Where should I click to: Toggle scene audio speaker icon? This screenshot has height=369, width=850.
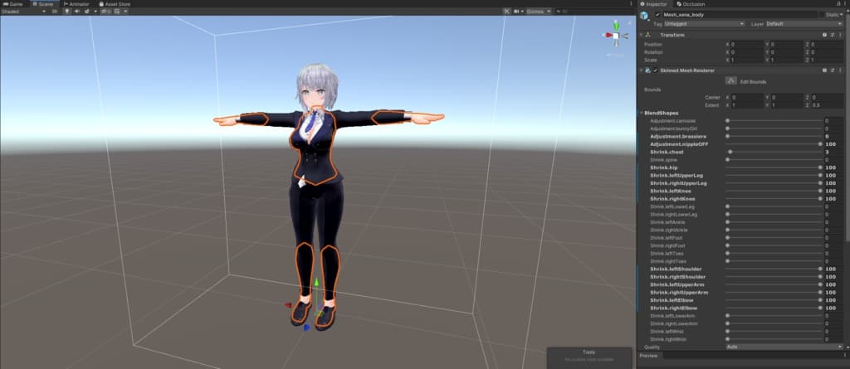coord(76,11)
